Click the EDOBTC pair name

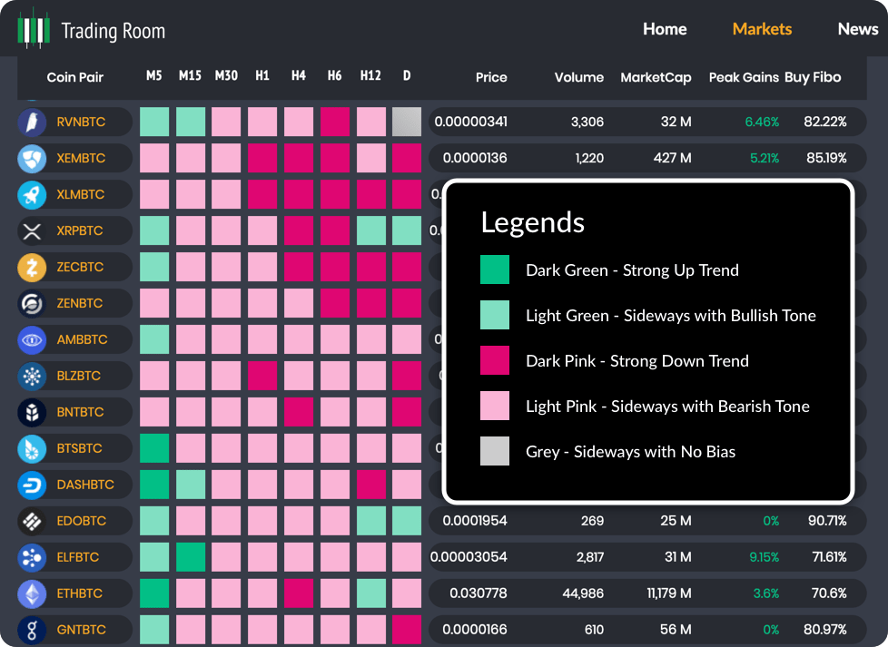tap(82, 521)
